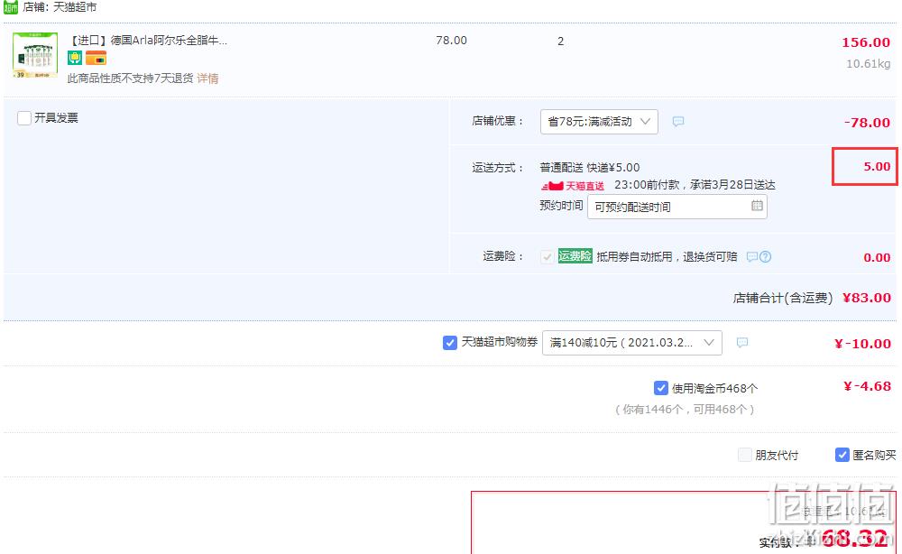Image resolution: width=902 pixels, height=554 pixels.
Task: Click the 店铺: 天猫超市 shop name
Action: coord(60,7)
